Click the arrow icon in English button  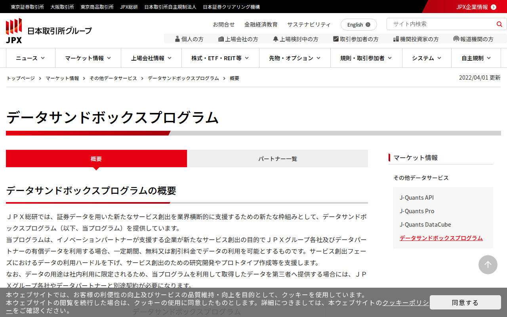click(x=368, y=25)
